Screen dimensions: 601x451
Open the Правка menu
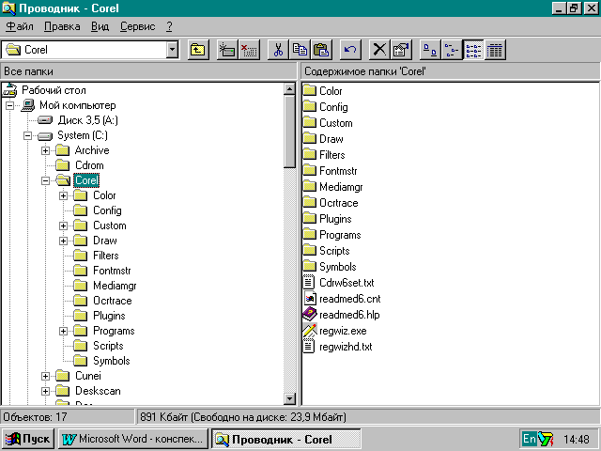coord(62,26)
